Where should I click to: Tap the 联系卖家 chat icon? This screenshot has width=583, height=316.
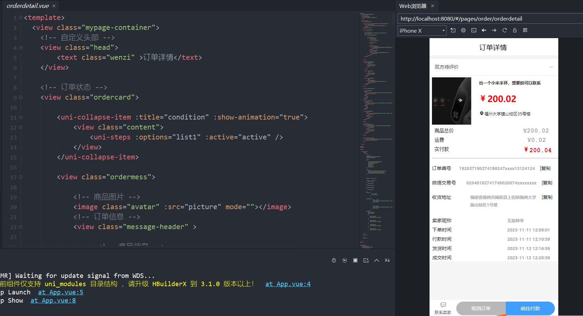pos(443,305)
